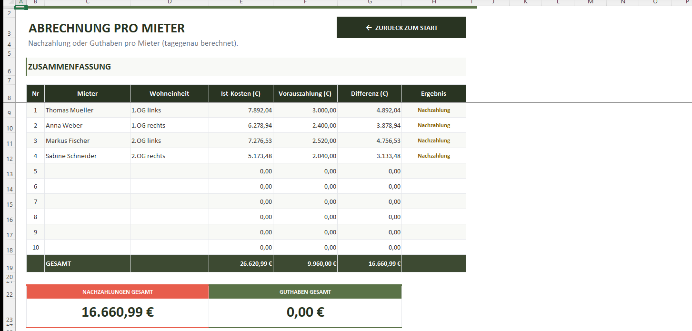
Task: Click the ZUSAMMENFASSUNG section heading
Action: [70, 67]
